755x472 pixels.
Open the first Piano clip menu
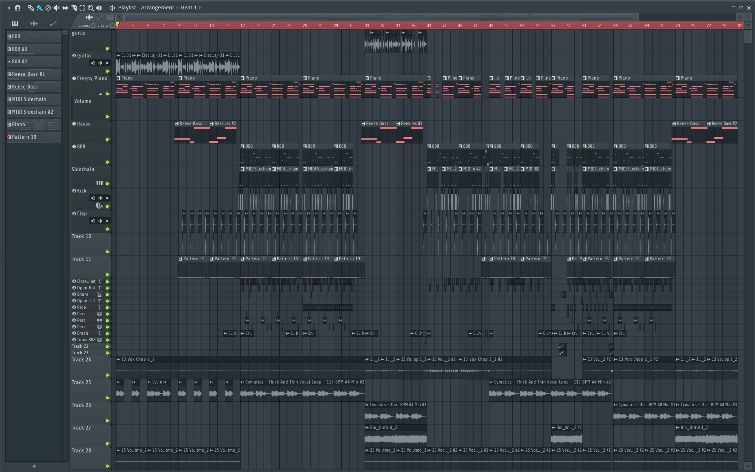coord(119,78)
